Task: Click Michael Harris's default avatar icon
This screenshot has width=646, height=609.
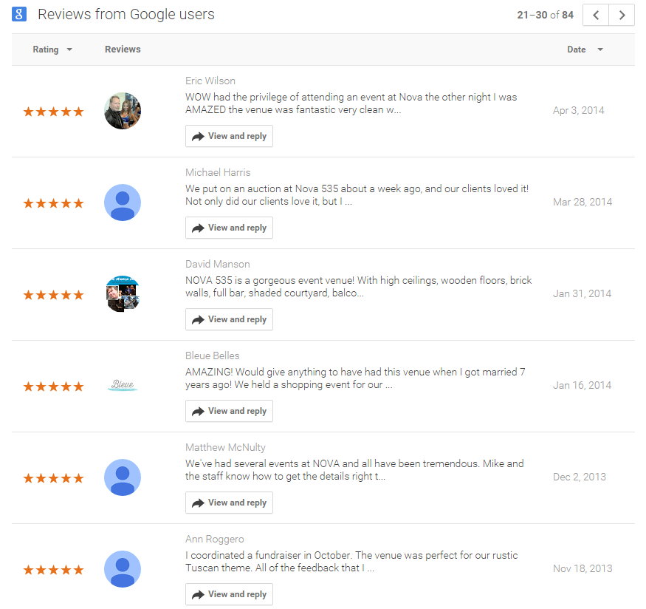Action: coord(123,203)
